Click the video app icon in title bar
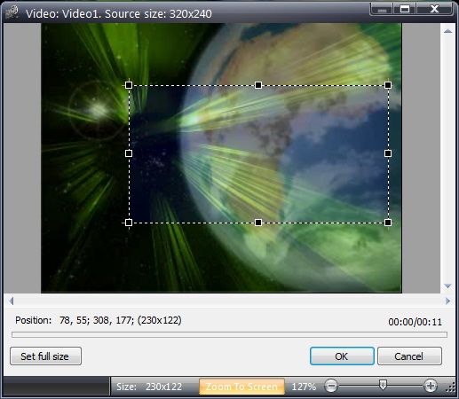 12,12
